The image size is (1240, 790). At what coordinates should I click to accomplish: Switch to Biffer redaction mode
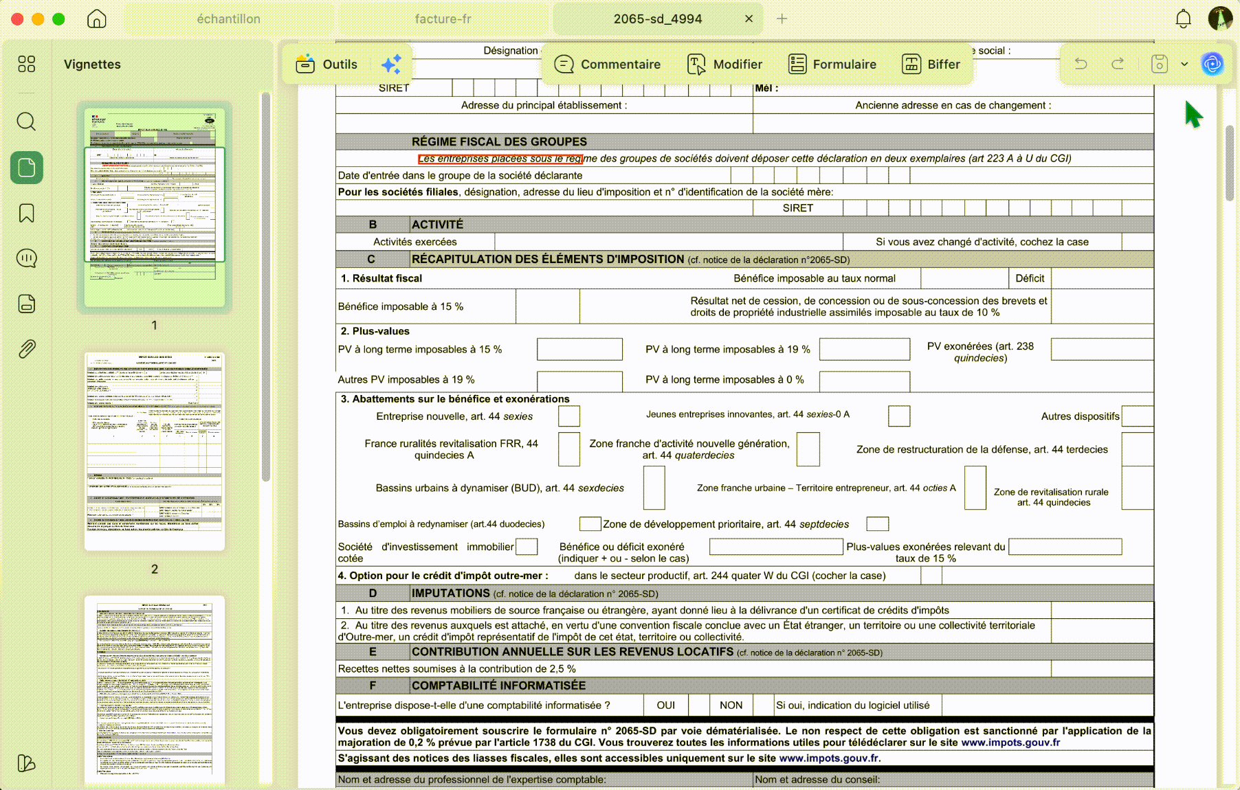click(931, 65)
